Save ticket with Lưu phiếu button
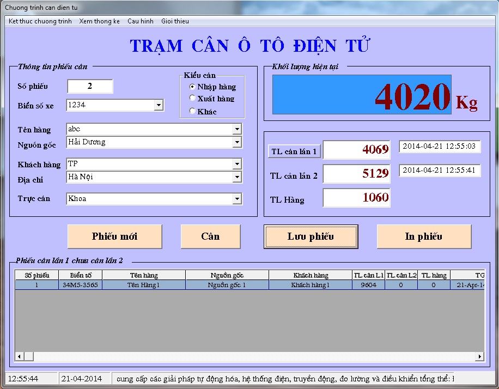Image resolution: width=499 pixels, height=389 pixels. click(311, 236)
